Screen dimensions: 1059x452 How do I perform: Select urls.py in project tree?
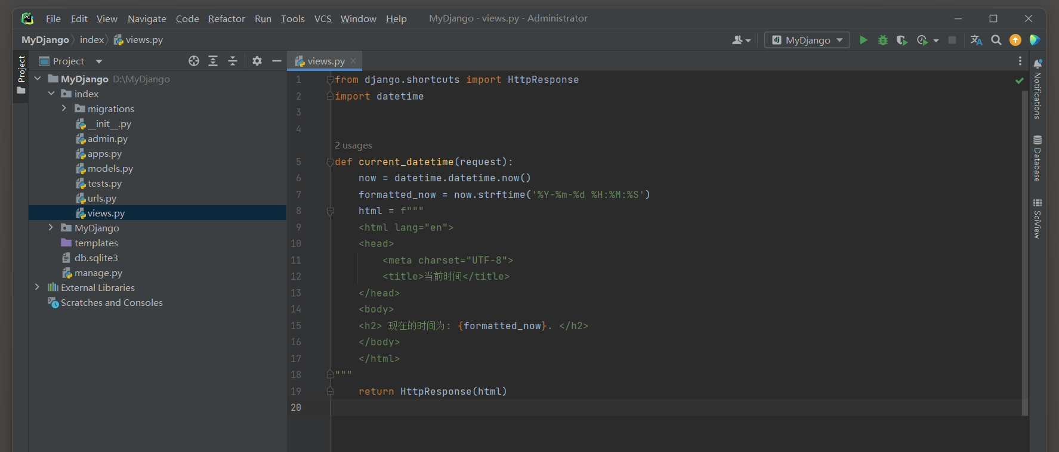click(95, 198)
